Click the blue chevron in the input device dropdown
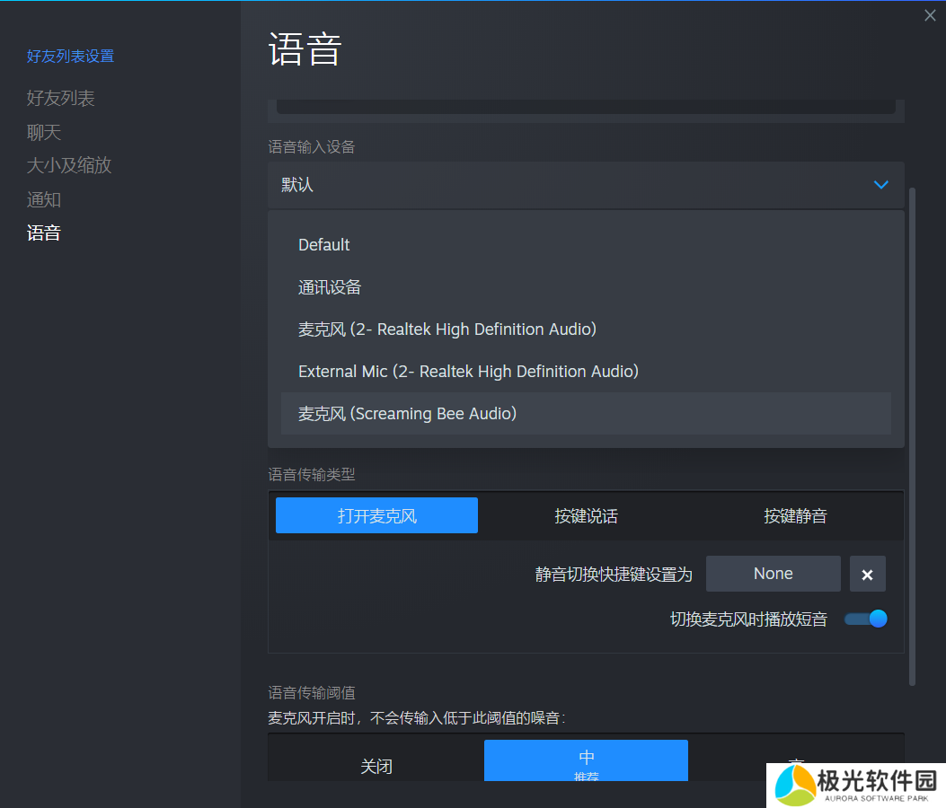This screenshot has width=946, height=808. pos(880,185)
